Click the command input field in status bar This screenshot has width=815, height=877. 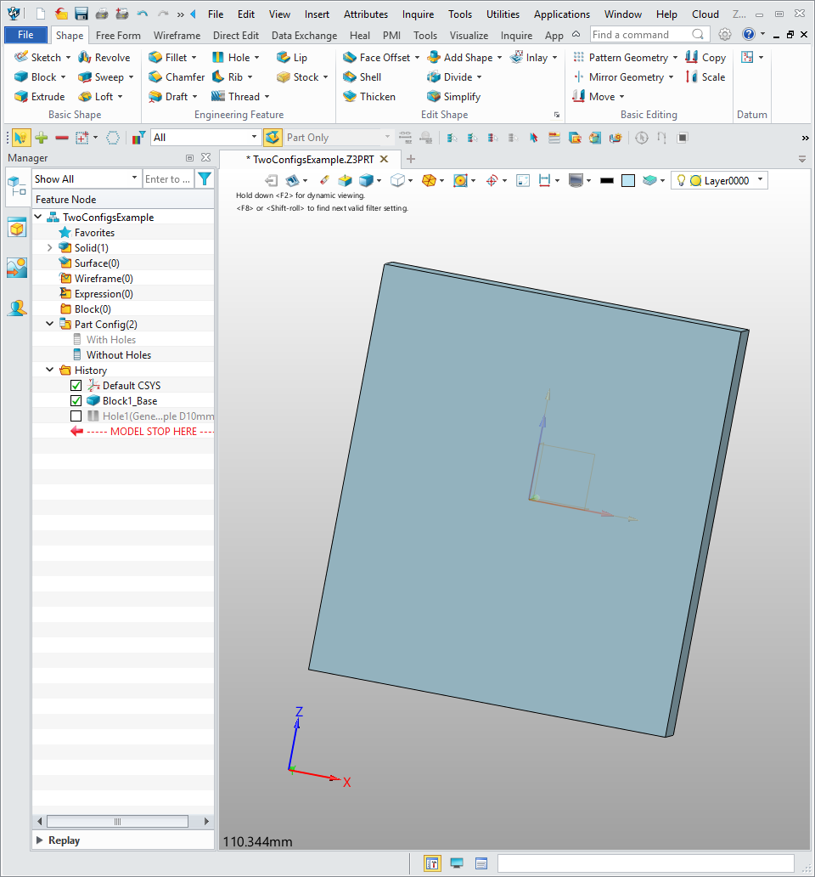pos(646,863)
